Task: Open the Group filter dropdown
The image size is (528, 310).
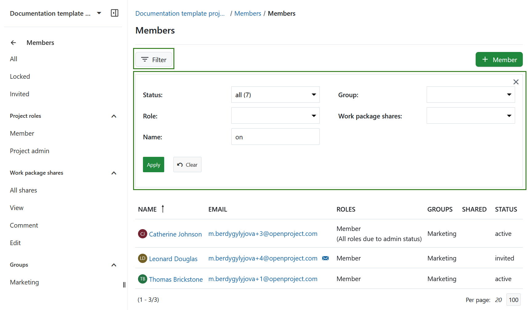Action: 509,94
